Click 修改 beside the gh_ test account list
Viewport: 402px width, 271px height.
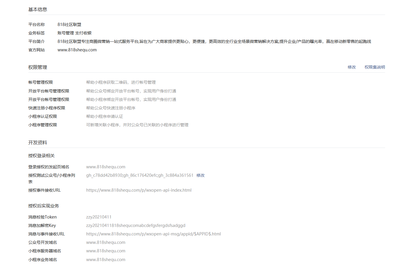pyautogui.click(x=200, y=175)
